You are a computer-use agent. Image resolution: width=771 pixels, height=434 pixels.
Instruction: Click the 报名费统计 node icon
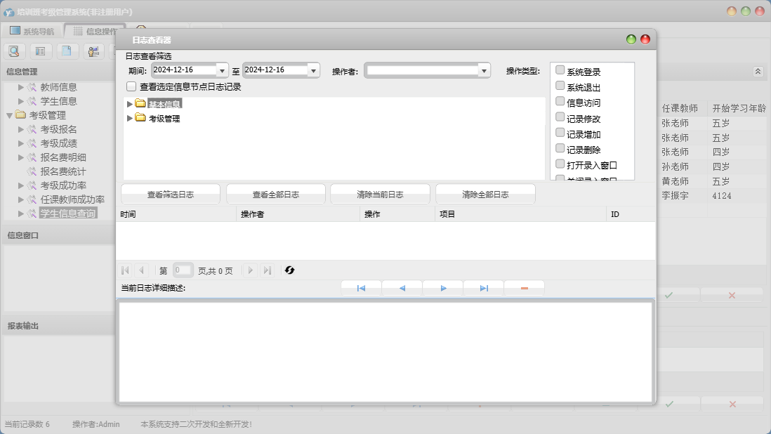[32, 171]
